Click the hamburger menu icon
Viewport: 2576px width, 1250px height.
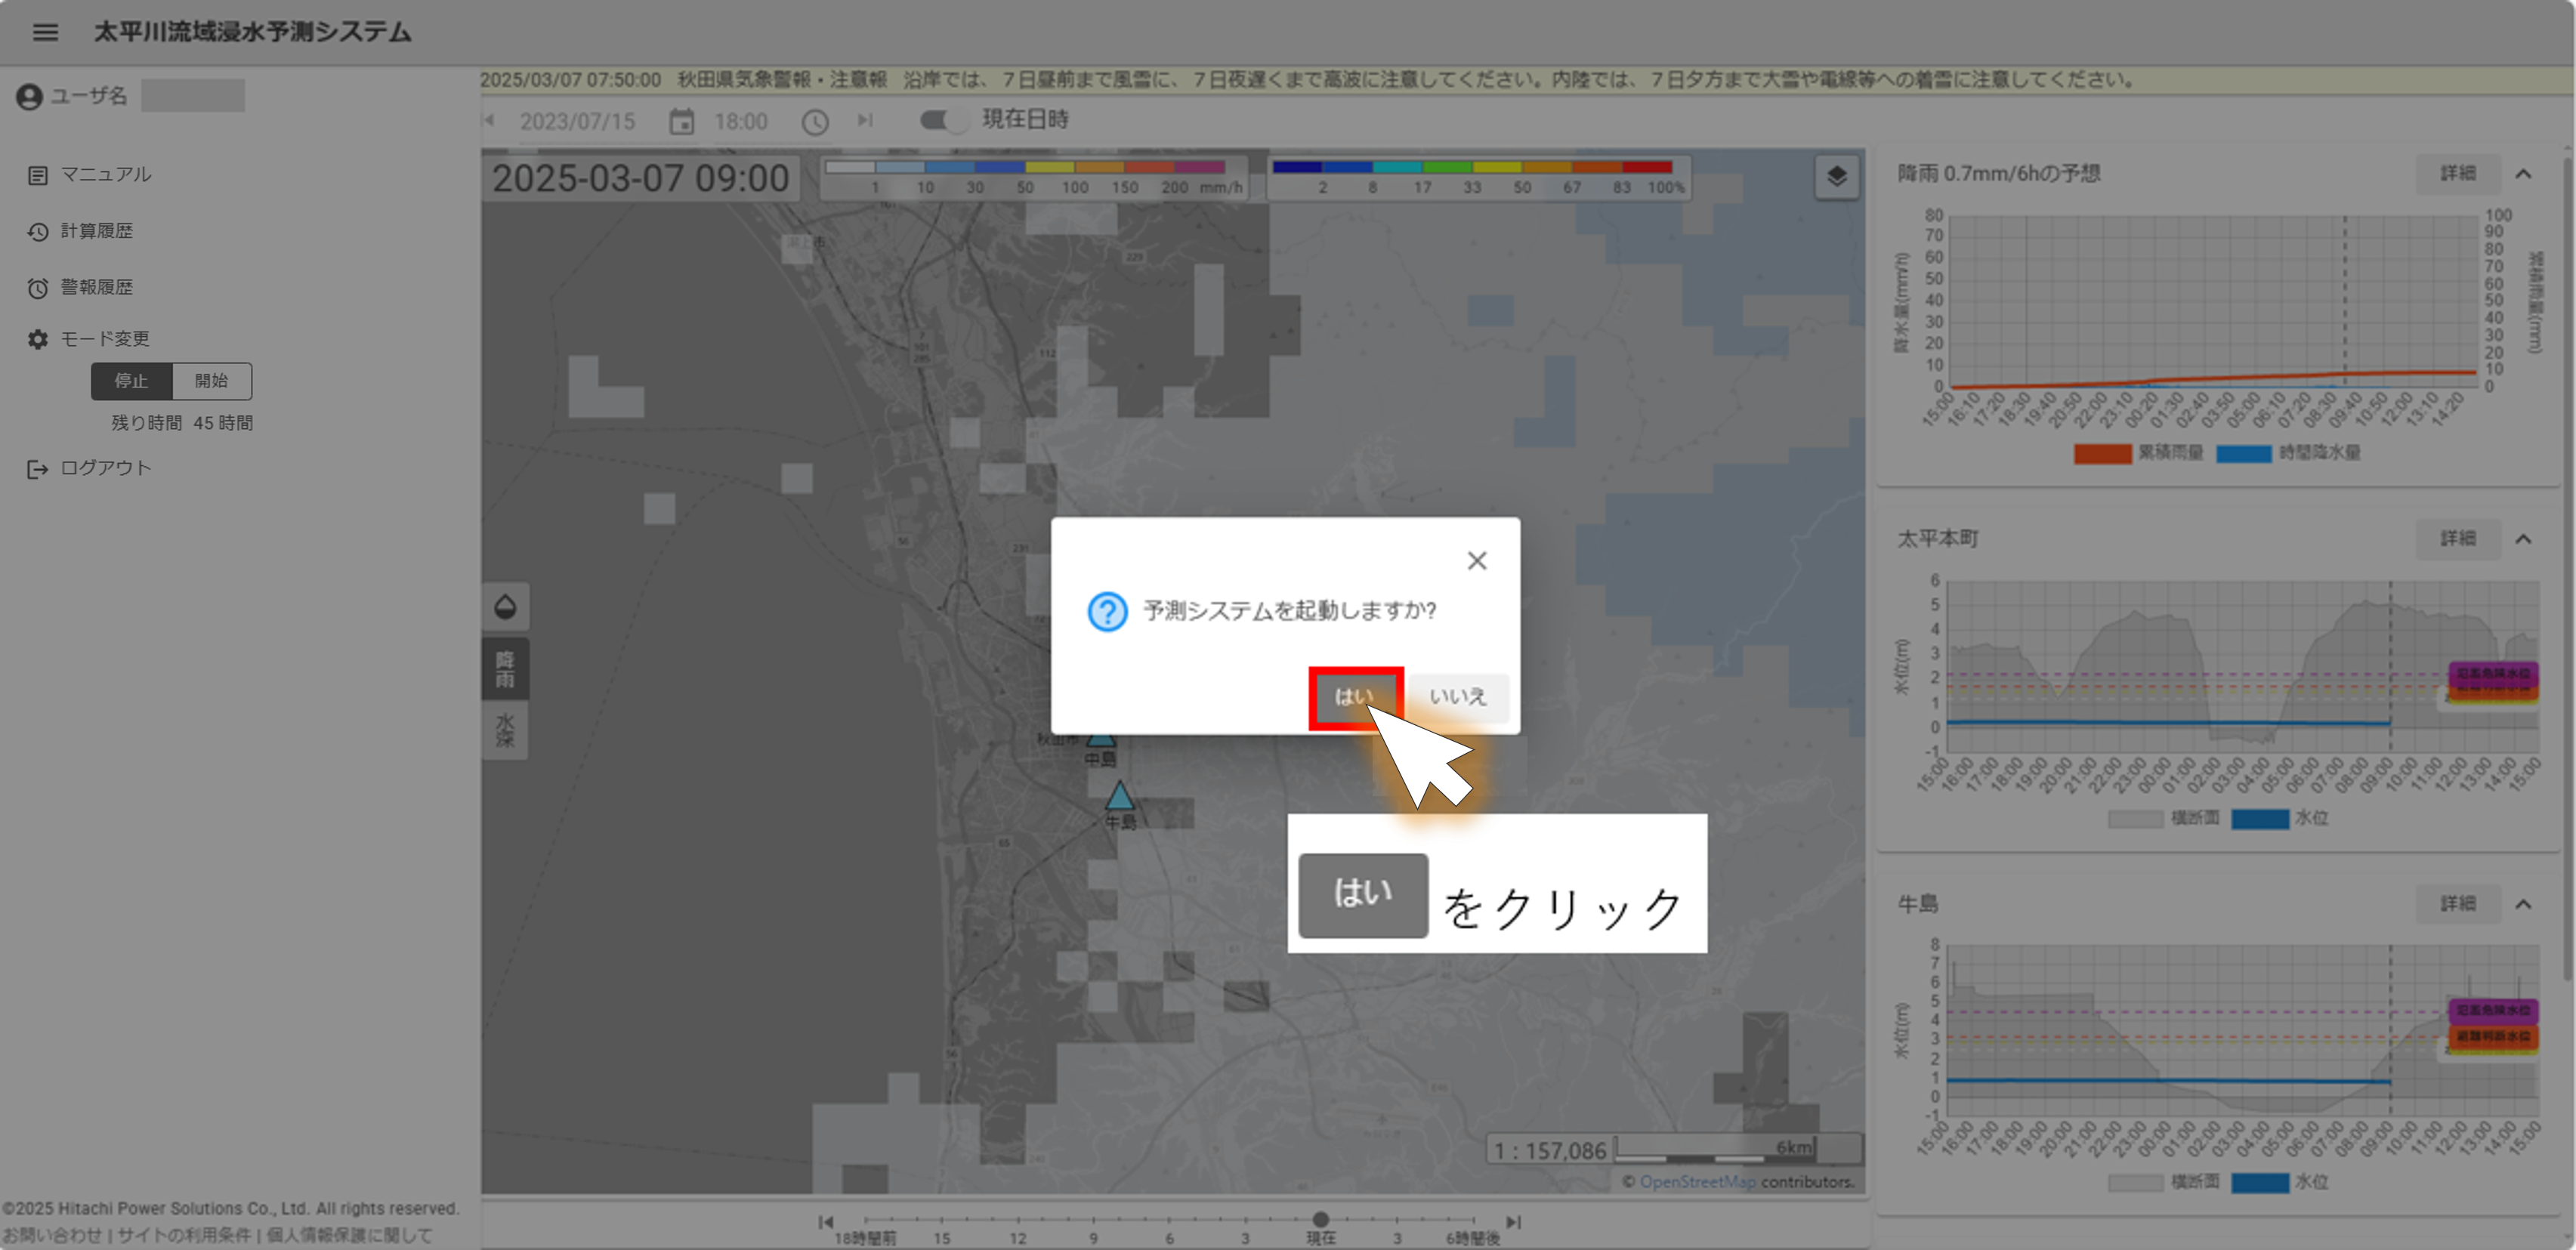click(45, 32)
